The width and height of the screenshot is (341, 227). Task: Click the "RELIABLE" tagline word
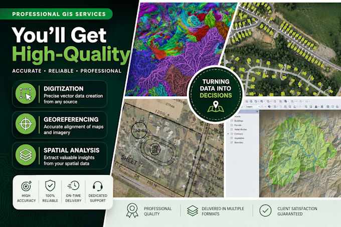tap(61, 71)
